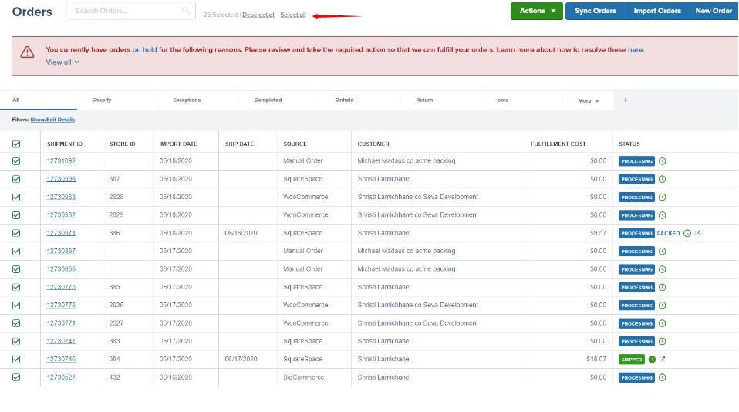Click the SHIPPED status badge for order 12730746

[632, 360]
